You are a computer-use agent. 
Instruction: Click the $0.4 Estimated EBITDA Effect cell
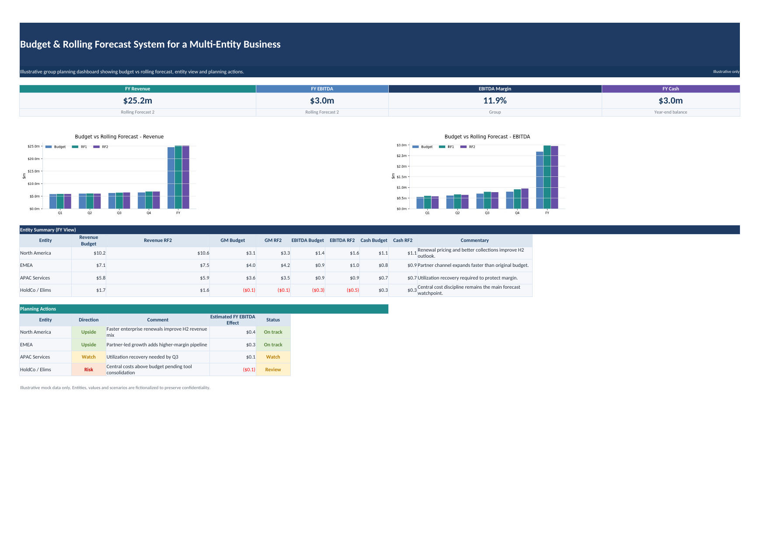[233, 332]
